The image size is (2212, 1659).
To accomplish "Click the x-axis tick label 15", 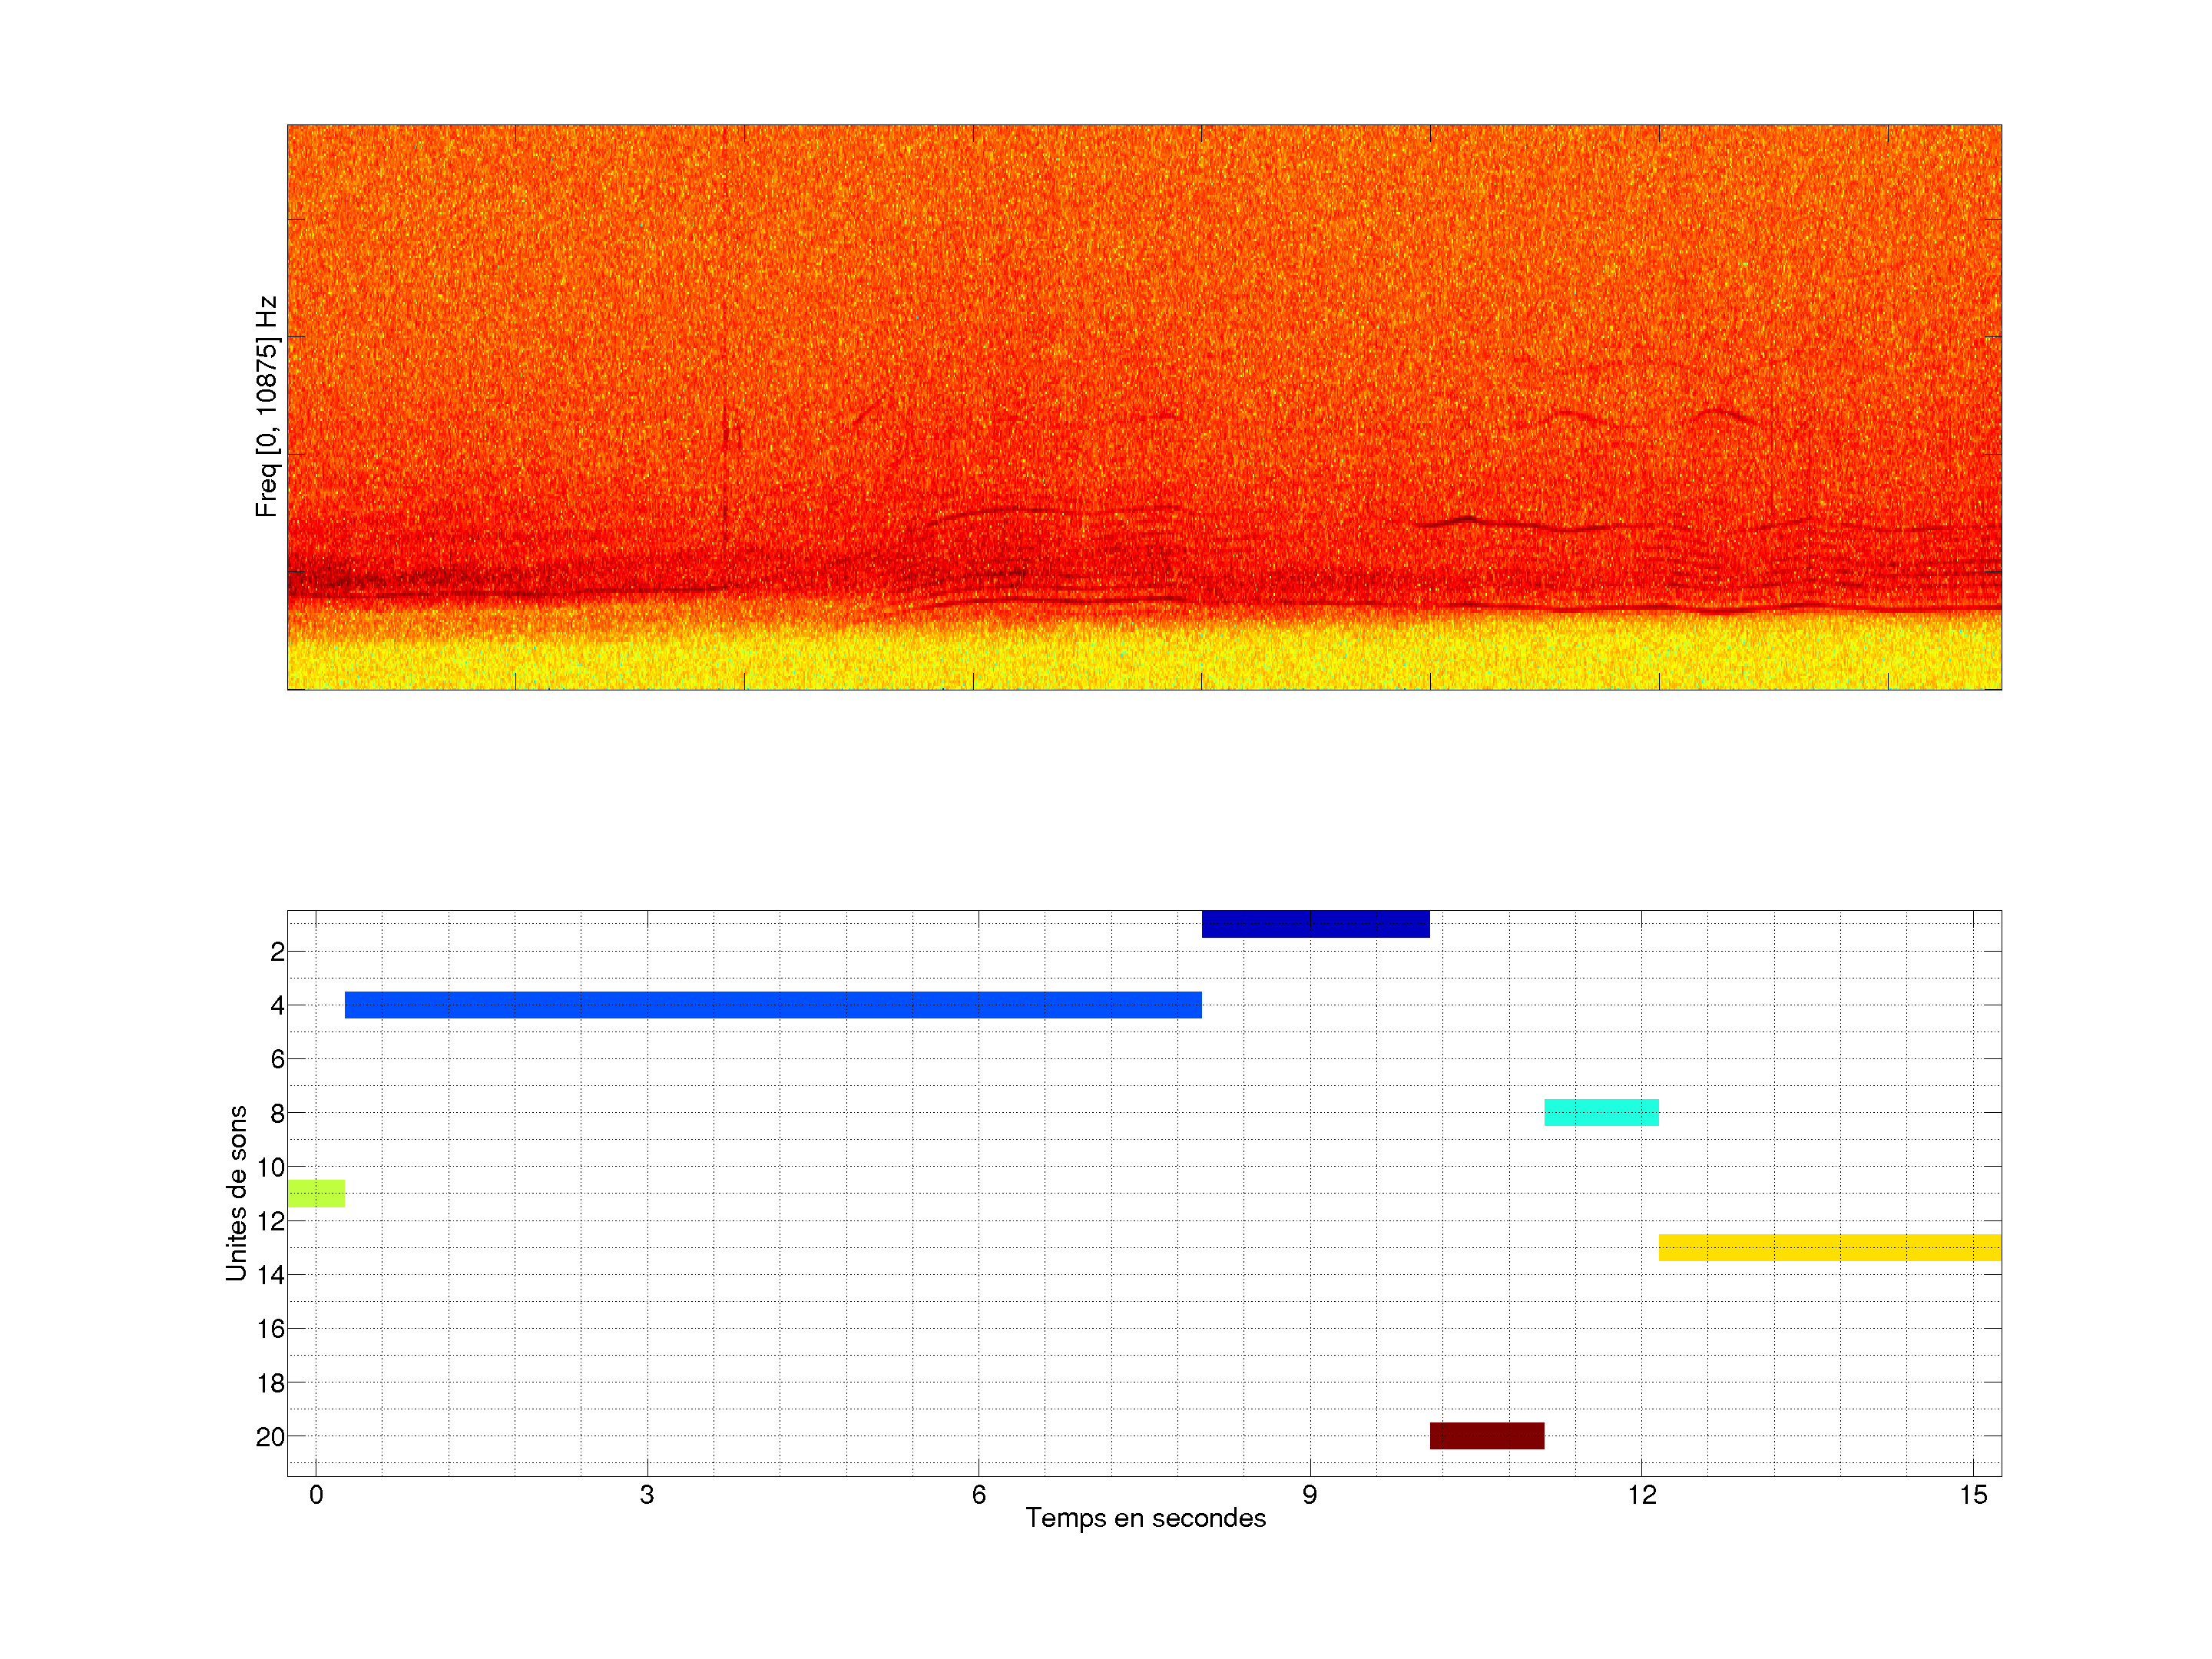I will (1972, 1495).
